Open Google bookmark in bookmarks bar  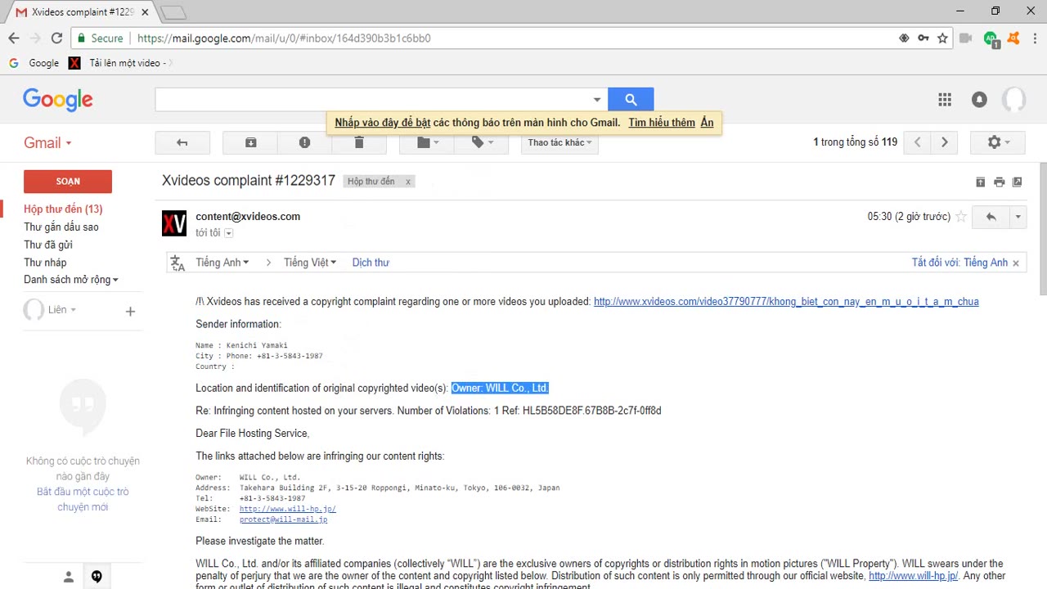34,63
